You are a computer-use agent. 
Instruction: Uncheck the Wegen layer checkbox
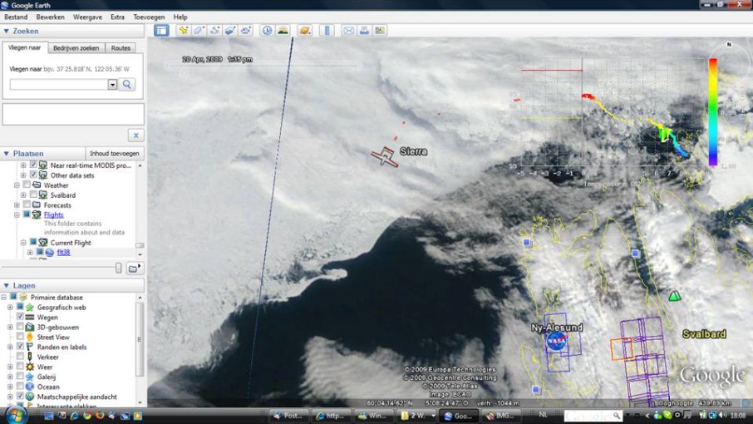(x=20, y=317)
